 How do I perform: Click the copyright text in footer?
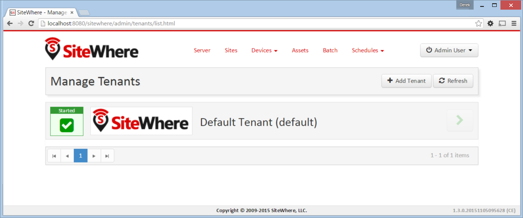click(x=261, y=211)
